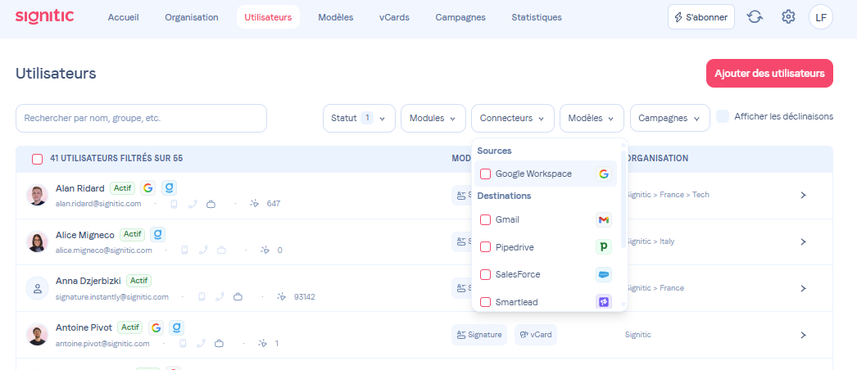Click Ajouter des utilisateurs button

point(769,73)
